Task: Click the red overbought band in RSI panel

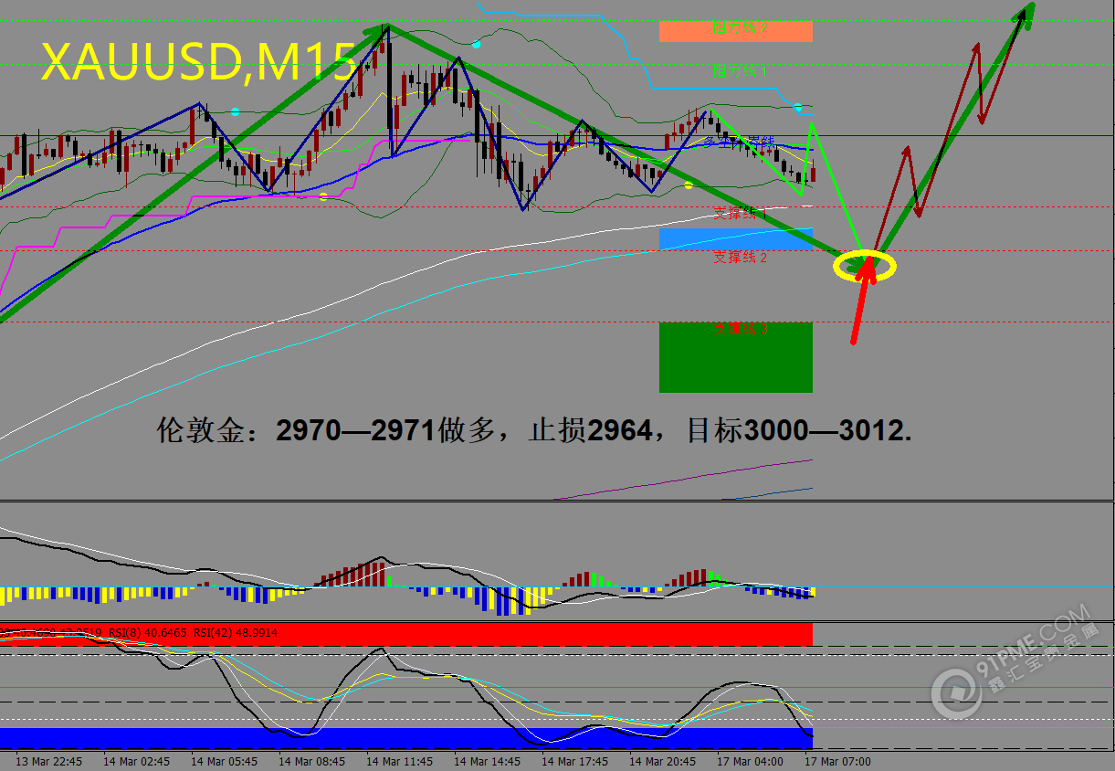Action: [x=406, y=635]
